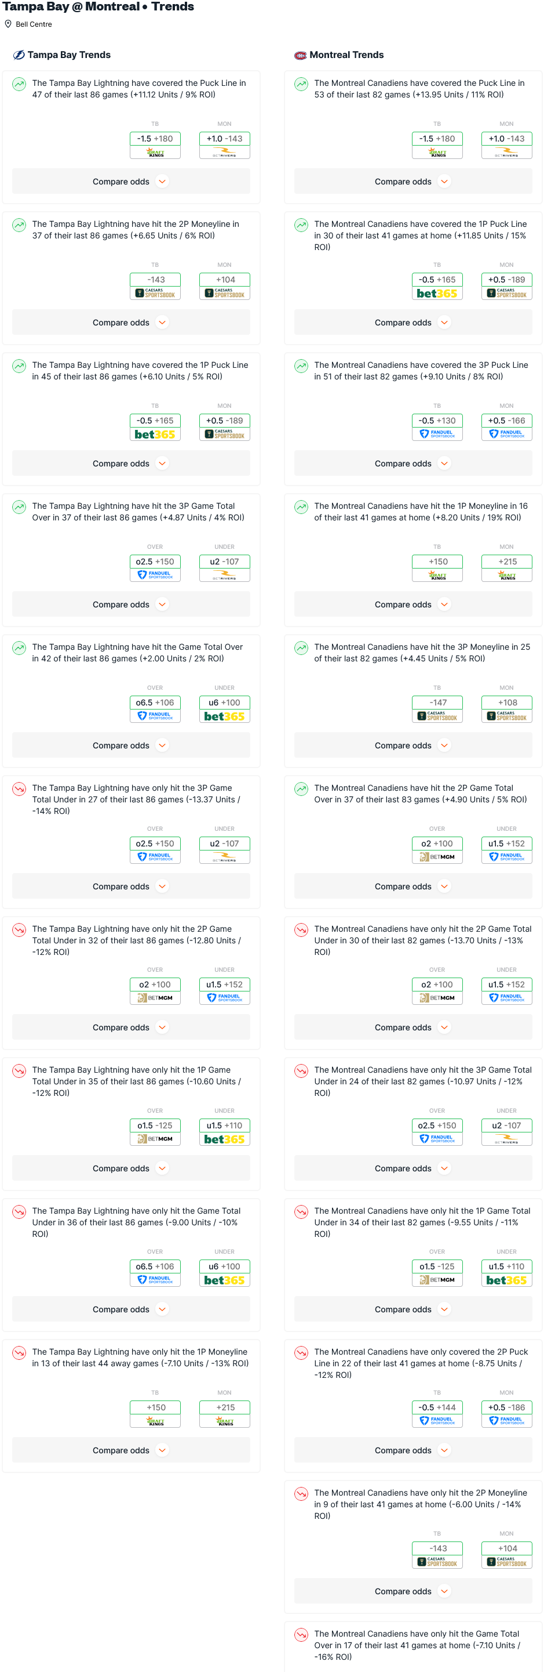Click the bet365 logo under Tampa -0.5 +165
Screen dimensions: 544x1672
click(x=155, y=434)
